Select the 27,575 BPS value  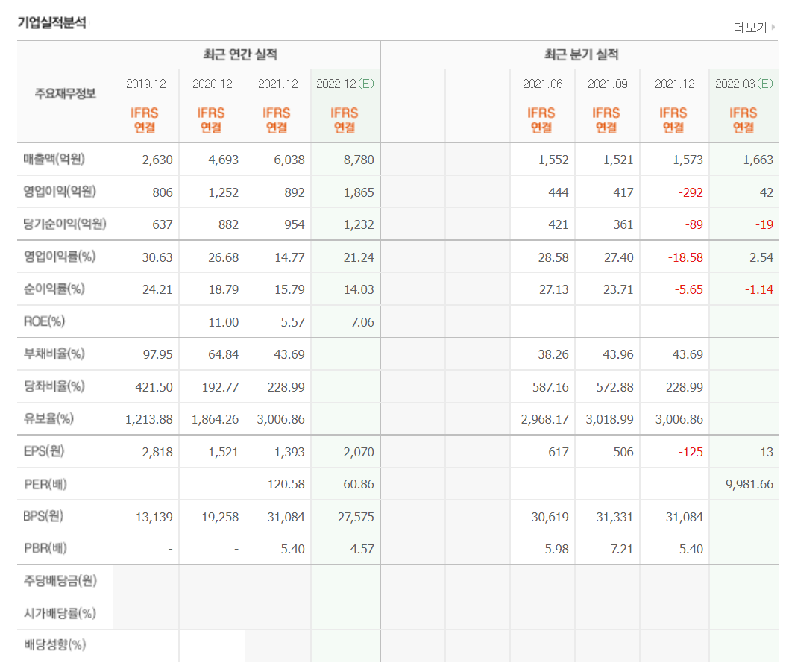pos(356,517)
